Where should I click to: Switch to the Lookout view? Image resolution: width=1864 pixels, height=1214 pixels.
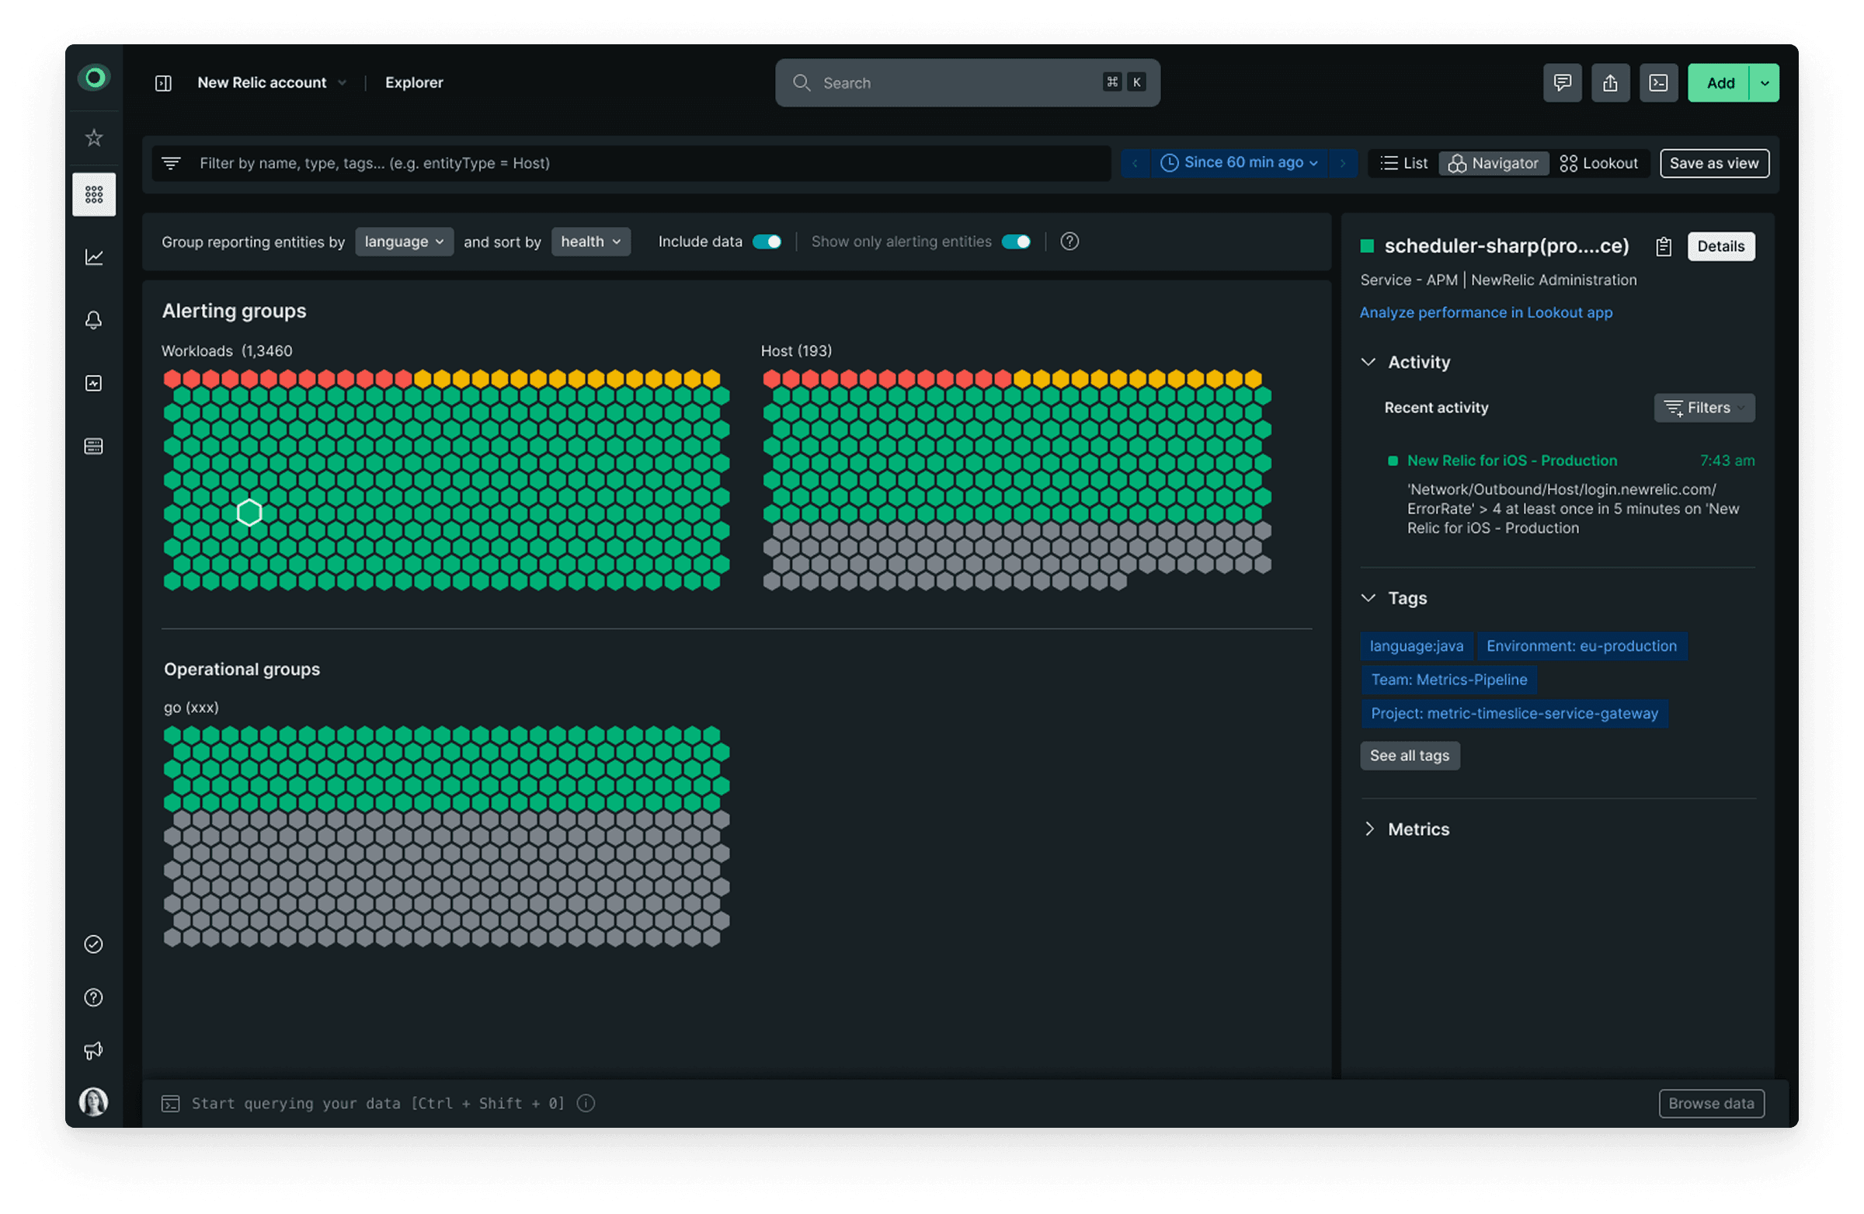(1599, 163)
